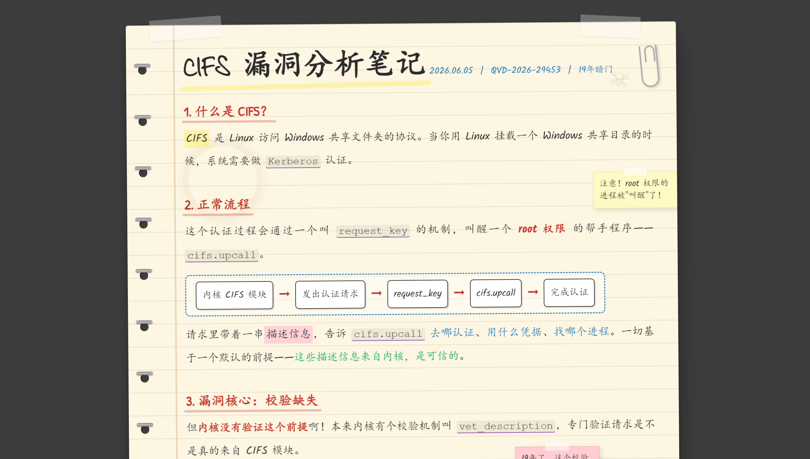Click the tape strip at top right corner
Image resolution: width=810 pixels, height=459 pixels.
pyautogui.click(x=610, y=26)
